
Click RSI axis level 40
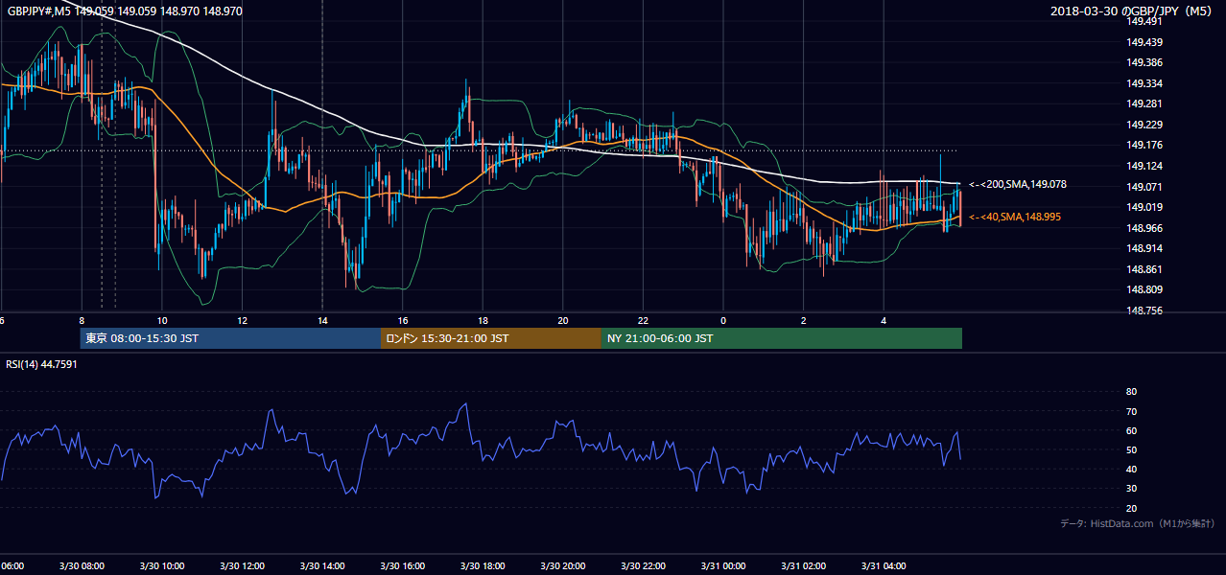(1131, 469)
